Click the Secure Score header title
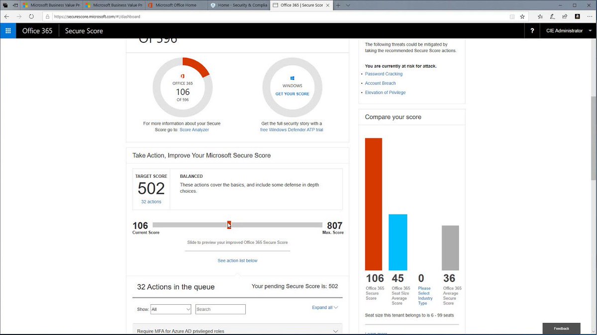This screenshot has width=597, height=335. pyautogui.click(x=84, y=31)
